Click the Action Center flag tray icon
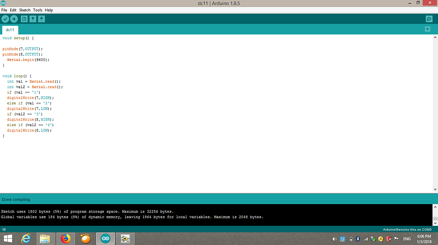Viewport: 438px width, 245px height. click(x=396, y=239)
